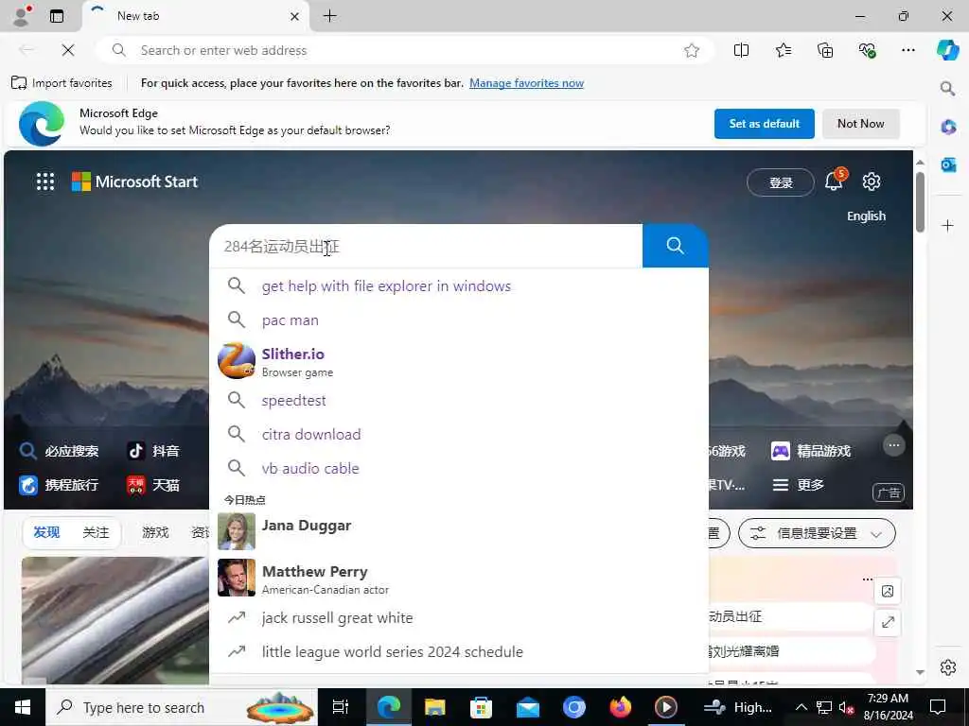Screen dimensions: 969x726
Task: Choose jack russell great white trend
Action: tap(459, 617)
